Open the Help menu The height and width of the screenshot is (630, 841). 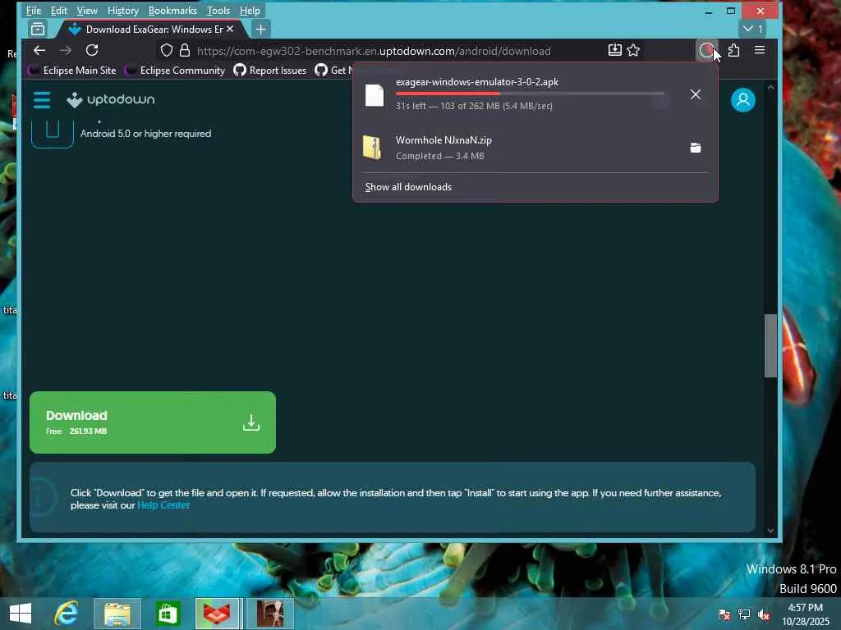coord(250,10)
